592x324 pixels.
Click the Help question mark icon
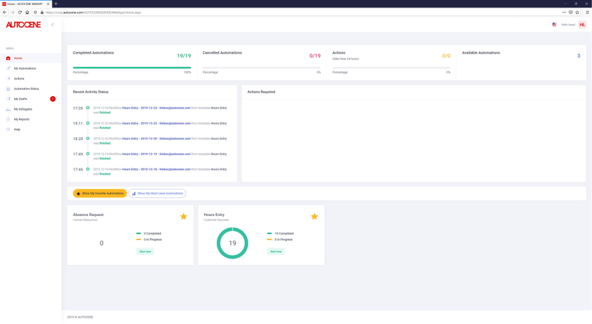point(8,130)
